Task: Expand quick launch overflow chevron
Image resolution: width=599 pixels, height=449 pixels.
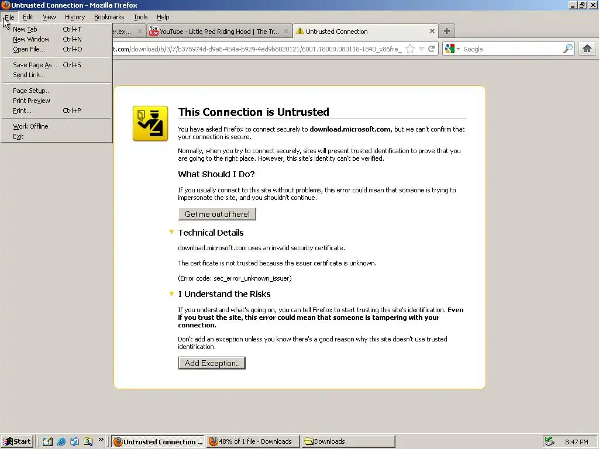Action: click(101, 440)
